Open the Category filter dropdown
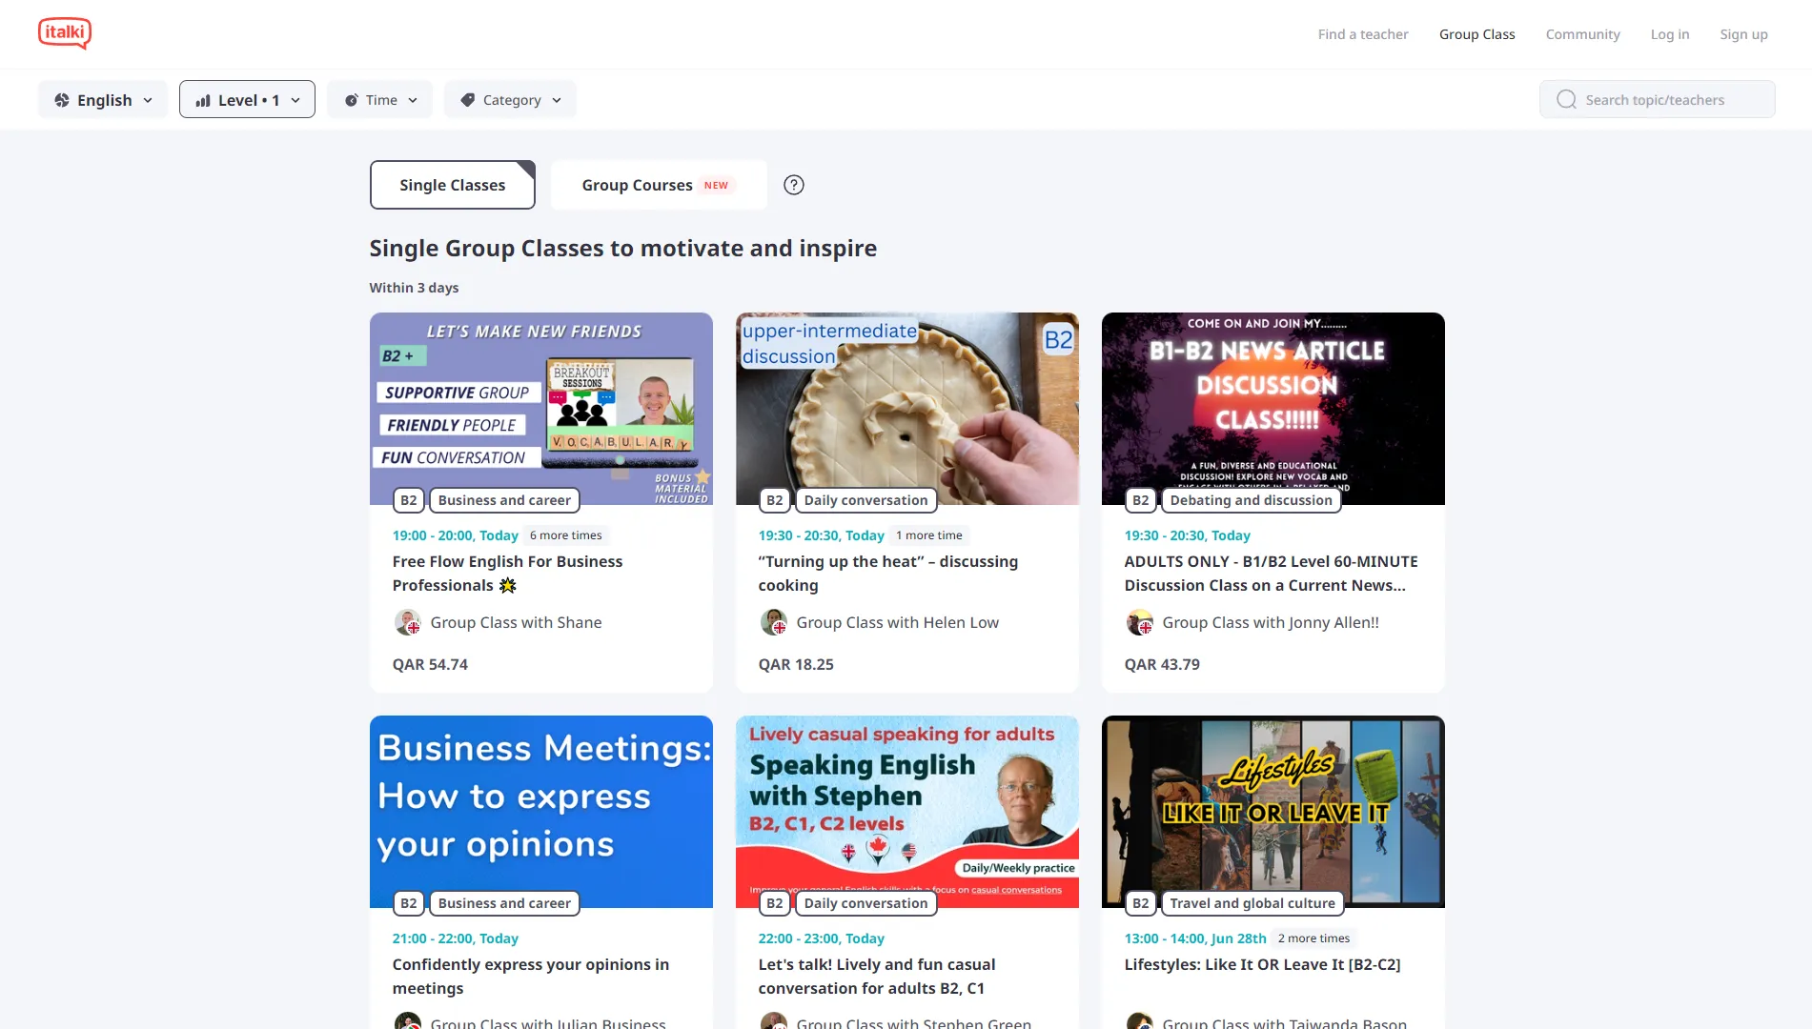The image size is (1812, 1029). (x=510, y=99)
